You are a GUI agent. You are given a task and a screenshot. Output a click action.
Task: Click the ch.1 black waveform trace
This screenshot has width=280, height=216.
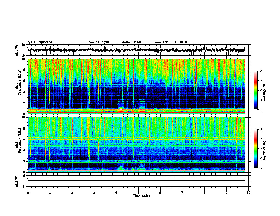[136, 50]
